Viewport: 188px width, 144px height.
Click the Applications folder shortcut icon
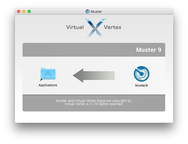pos(48,74)
